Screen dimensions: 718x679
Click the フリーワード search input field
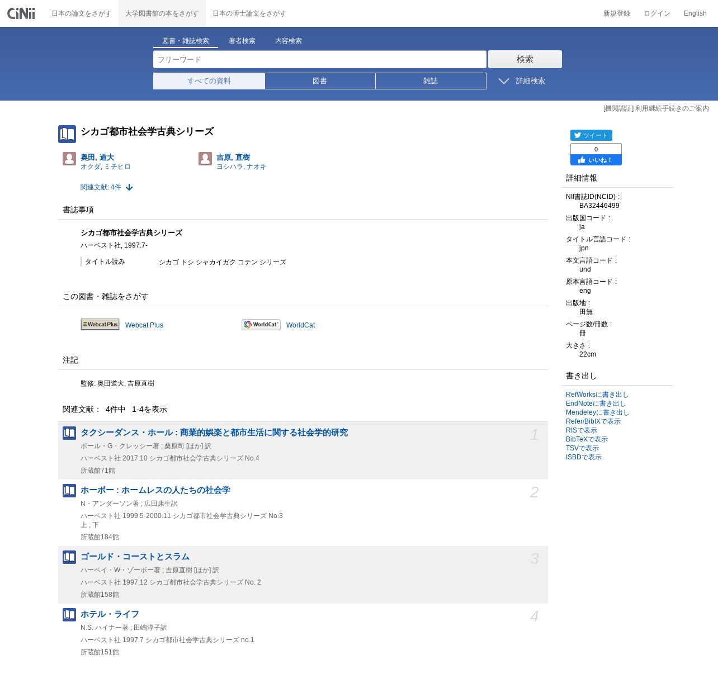320,59
